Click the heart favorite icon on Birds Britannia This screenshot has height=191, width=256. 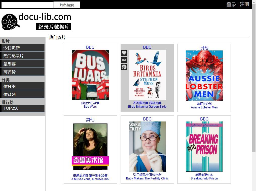tap(124, 53)
